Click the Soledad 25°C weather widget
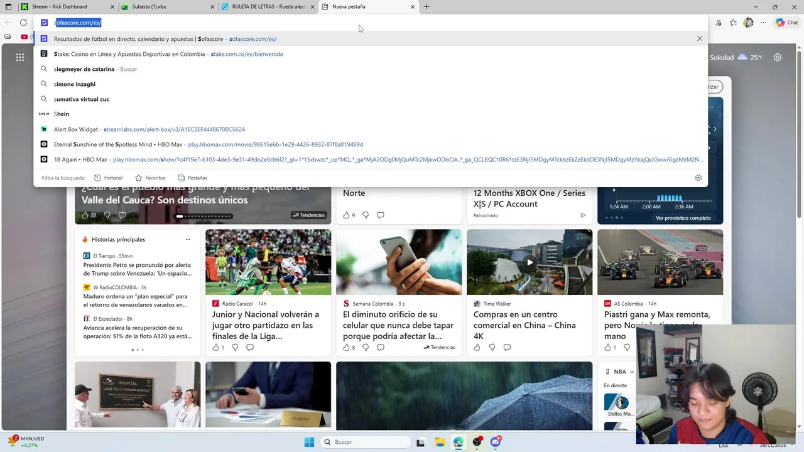The height and width of the screenshot is (452, 804). 736,57
